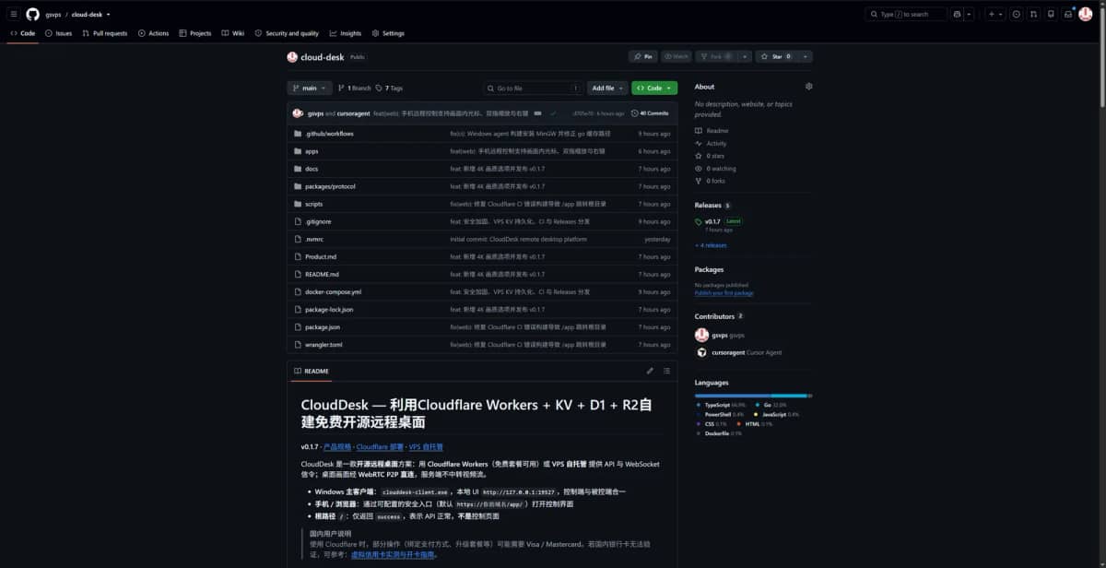This screenshot has height=568, width=1106.
Task: Switch to the Pull requests tab
Action: [x=105, y=33]
